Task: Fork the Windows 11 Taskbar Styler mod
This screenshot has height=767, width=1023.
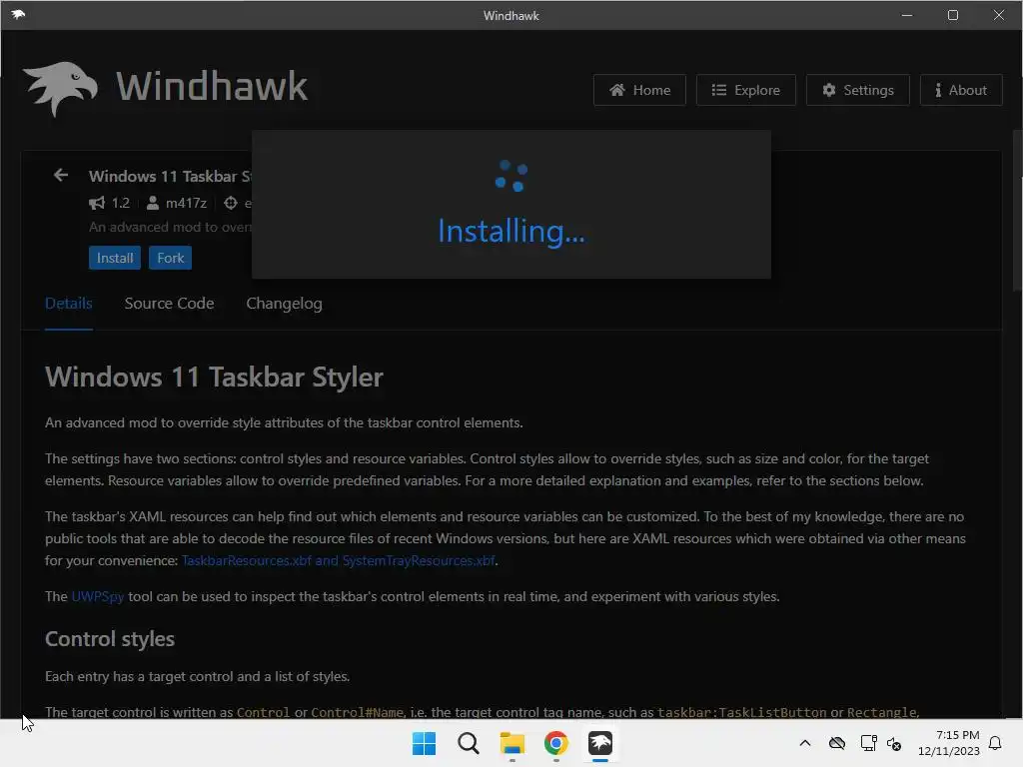Action: (x=170, y=258)
